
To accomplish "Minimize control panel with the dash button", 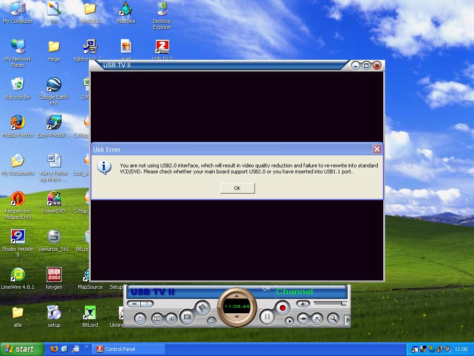I will point(134,304).
